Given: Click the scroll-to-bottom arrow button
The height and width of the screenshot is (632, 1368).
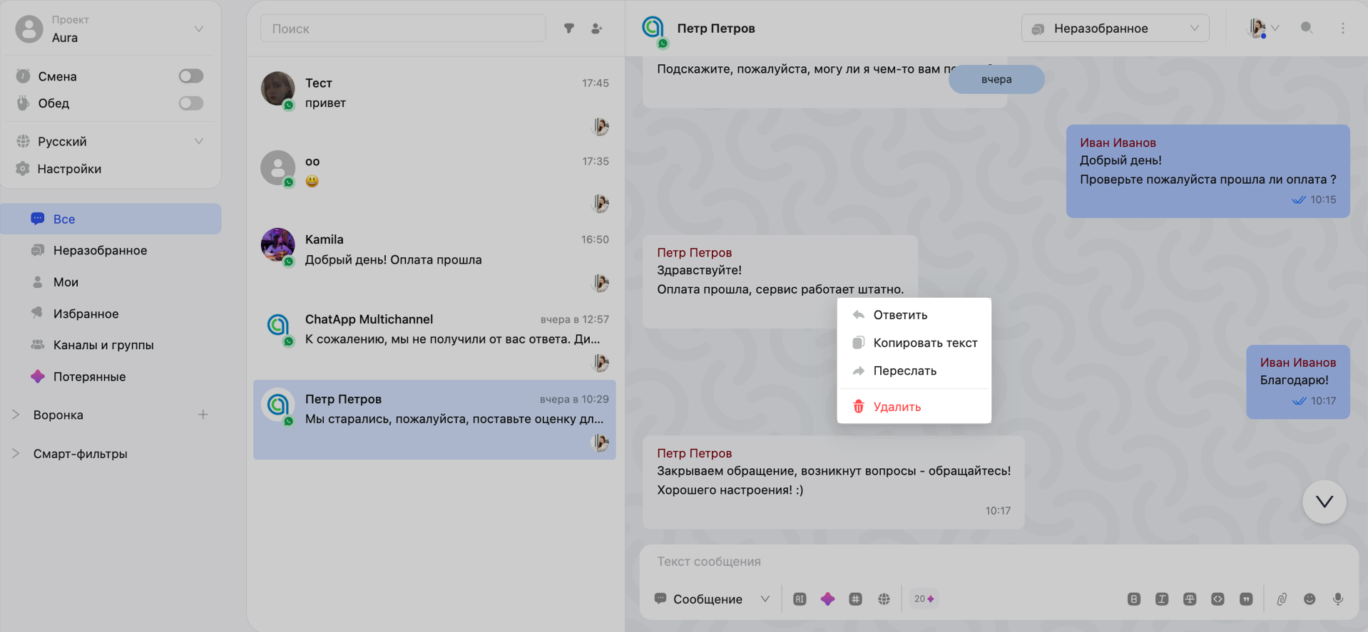Looking at the screenshot, I should click(x=1324, y=502).
